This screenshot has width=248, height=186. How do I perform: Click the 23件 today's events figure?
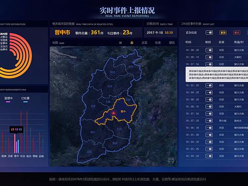127,32
